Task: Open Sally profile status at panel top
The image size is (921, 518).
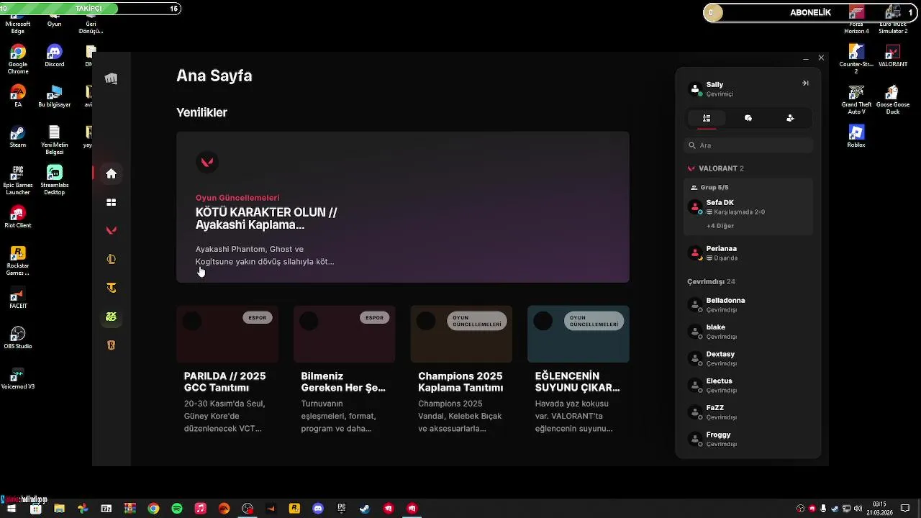Action: [x=720, y=88]
